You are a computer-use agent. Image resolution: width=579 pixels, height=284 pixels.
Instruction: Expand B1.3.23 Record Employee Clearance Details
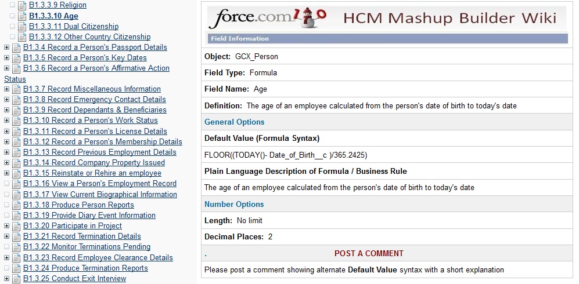coord(6,258)
